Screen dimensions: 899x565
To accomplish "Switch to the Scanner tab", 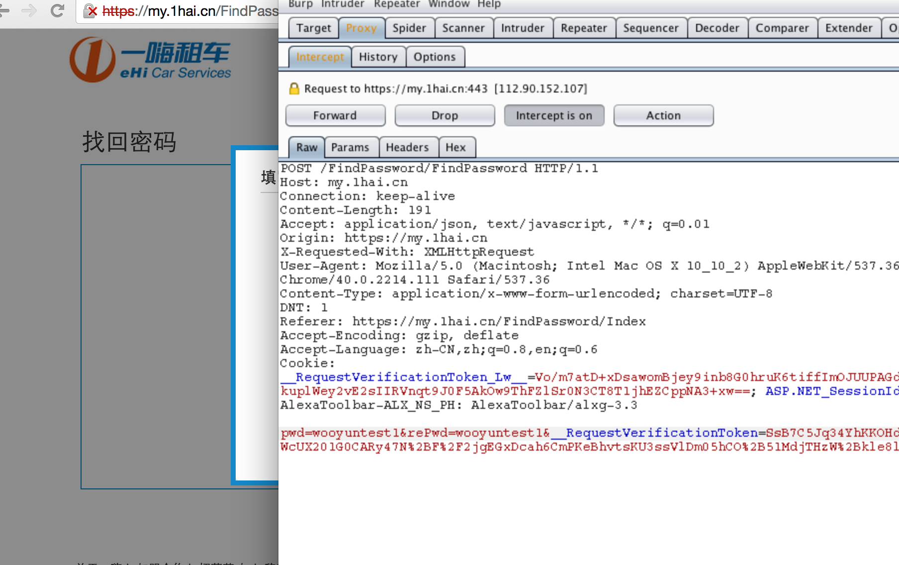I will [463, 28].
